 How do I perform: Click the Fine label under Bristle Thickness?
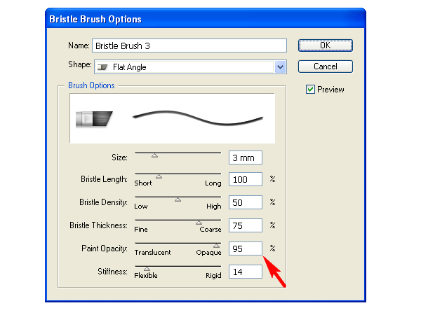click(x=141, y=230)
